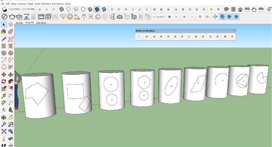The width and height of the screenshot is (272, 147).
Task: Open the Draw menu
Action: click(x=31, y=4)
